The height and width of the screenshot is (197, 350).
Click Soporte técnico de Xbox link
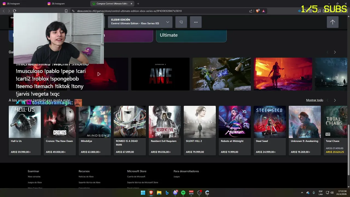(89, 182)
